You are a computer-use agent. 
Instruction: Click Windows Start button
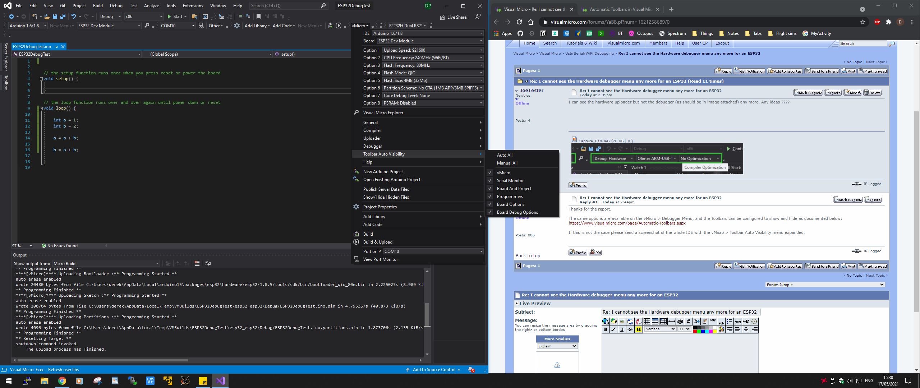click(x=9, y=381)
